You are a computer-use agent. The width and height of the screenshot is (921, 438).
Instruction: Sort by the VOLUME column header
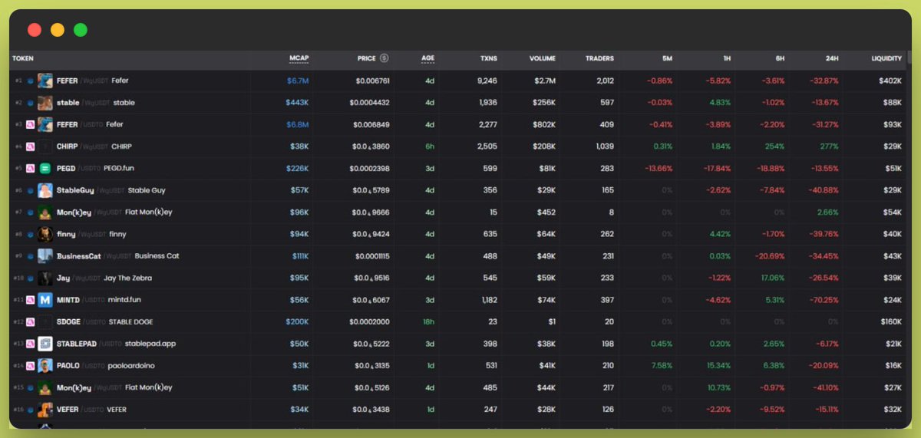point(543,58)
